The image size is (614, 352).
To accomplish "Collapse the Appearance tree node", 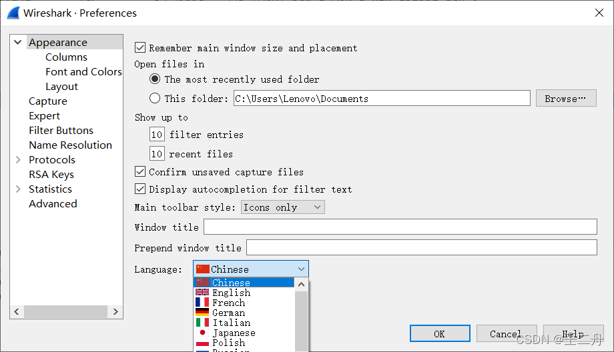I will point(18,42).
